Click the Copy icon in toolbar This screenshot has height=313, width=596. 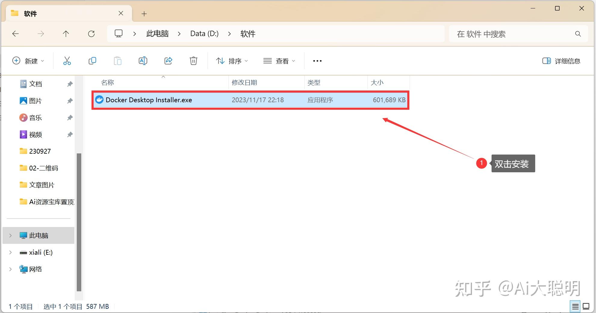[92, 61]
